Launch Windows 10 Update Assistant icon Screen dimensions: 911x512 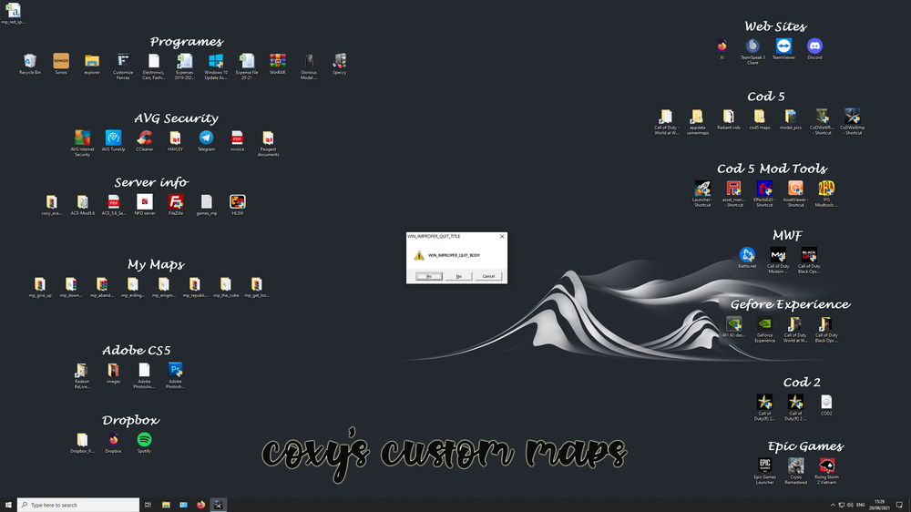tap(216, 67)
